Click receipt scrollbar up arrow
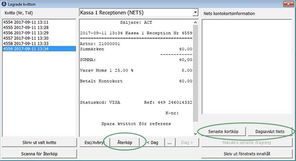Image resolution: width=296 pixels, height=161 pixels. tap(195, 22)
